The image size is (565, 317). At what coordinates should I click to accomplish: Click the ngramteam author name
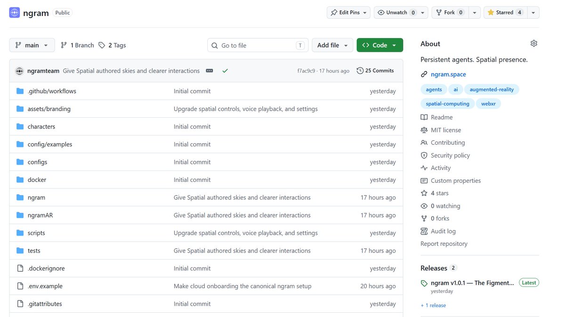(43, 71)
